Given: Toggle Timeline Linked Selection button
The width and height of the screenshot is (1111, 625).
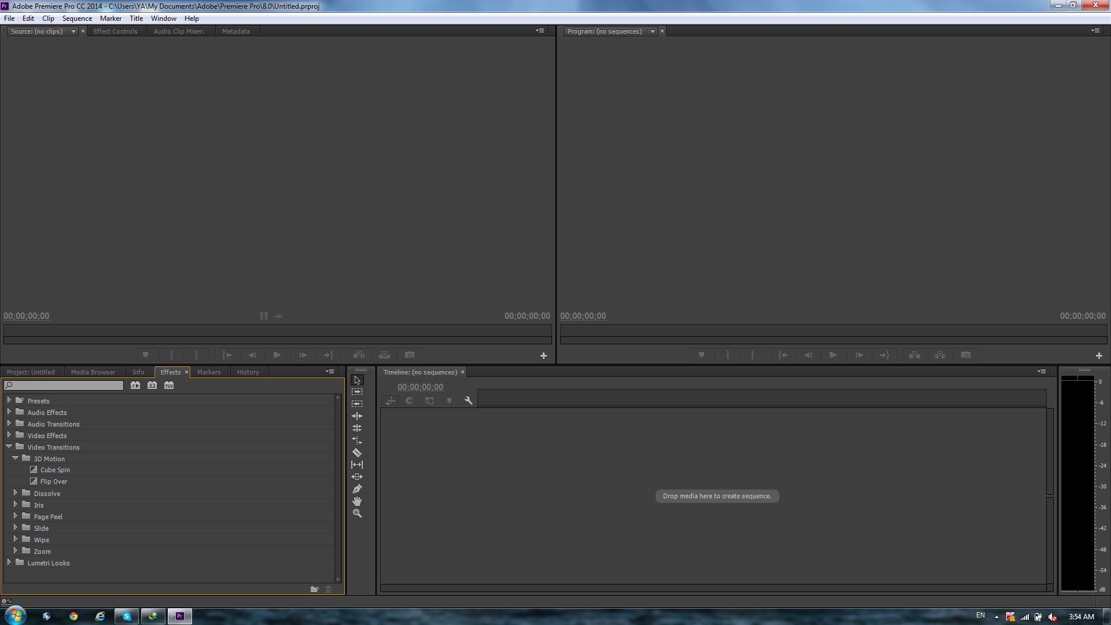Looking at the screenshot, I should click(x=429, y=400).
